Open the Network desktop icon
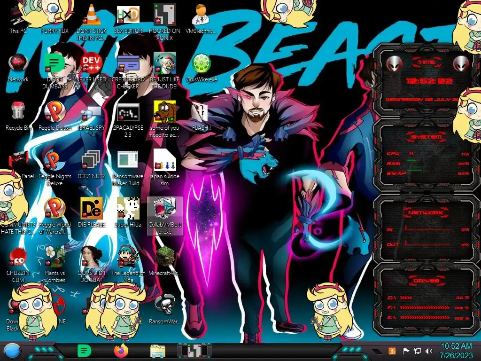This screenshot has height=361, width=481. click(x=18, y=68)
